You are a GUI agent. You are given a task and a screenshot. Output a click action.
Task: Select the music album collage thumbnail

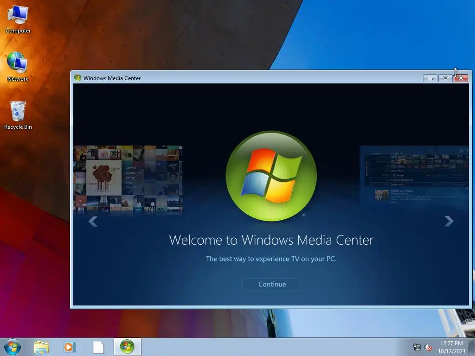pyautogui.click(x=128, y=178)
